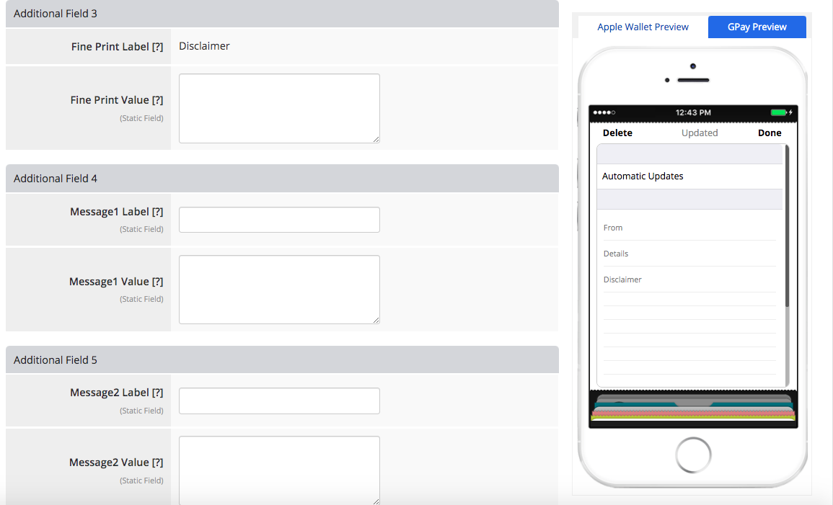The height and width of the screenshot is (505, 833).
Task: Click the 12:43 PM time in status bar
Action: click(x=693, y=112)
